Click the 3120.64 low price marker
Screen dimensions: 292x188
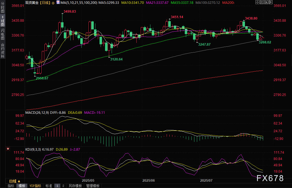pos(116,59)
